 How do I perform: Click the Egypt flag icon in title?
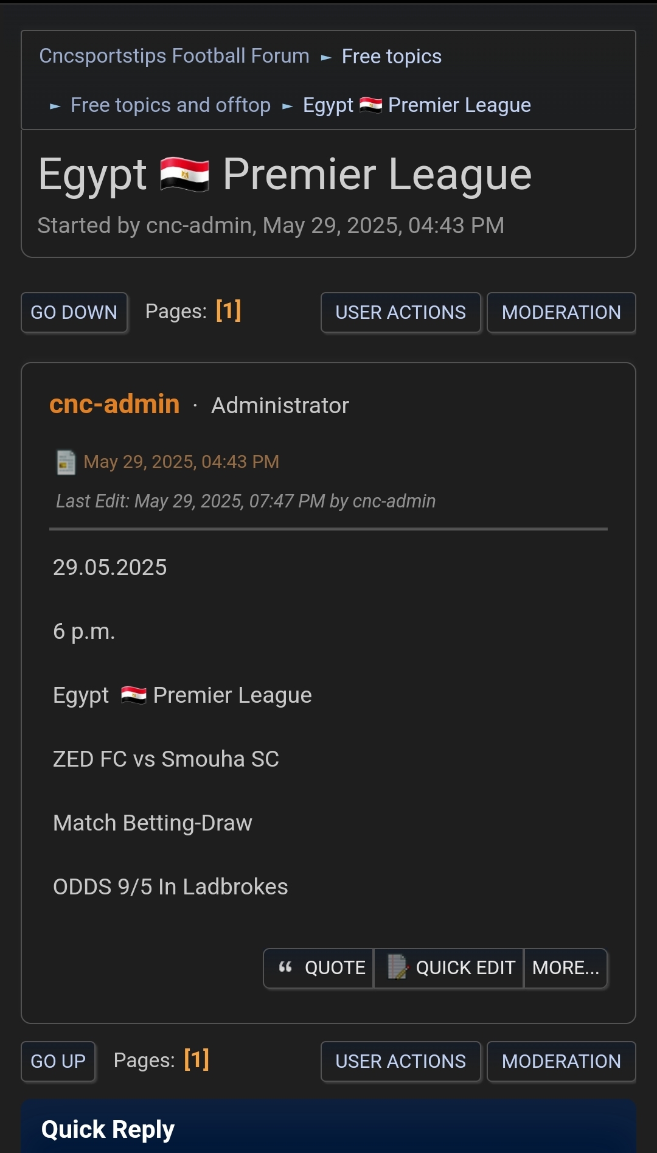point(185,175)
